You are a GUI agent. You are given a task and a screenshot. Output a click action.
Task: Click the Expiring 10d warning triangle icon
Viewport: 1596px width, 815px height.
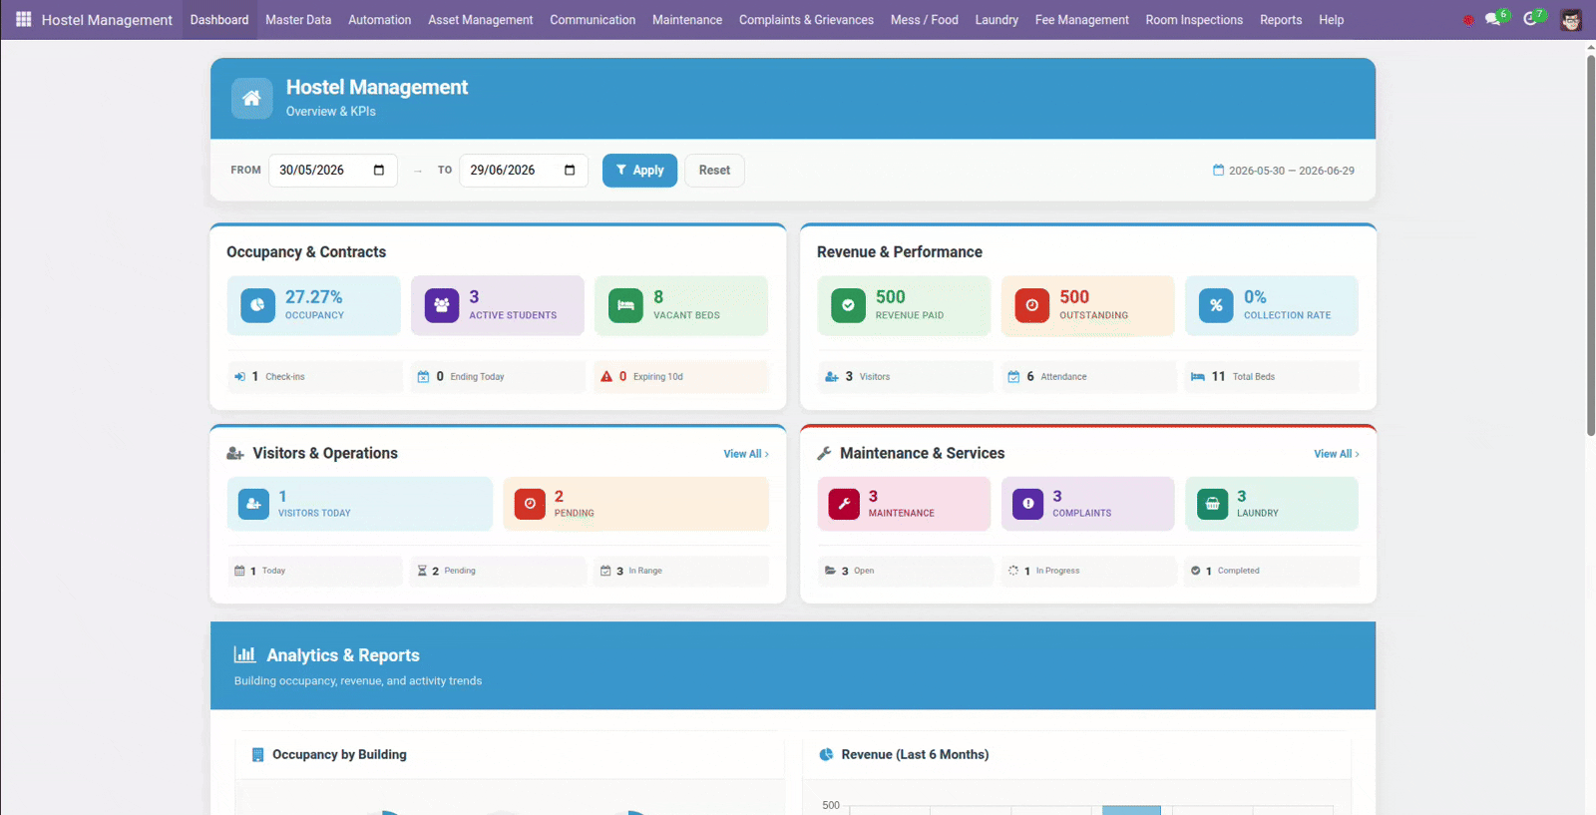pyautogui.click(x=606, y=377)
